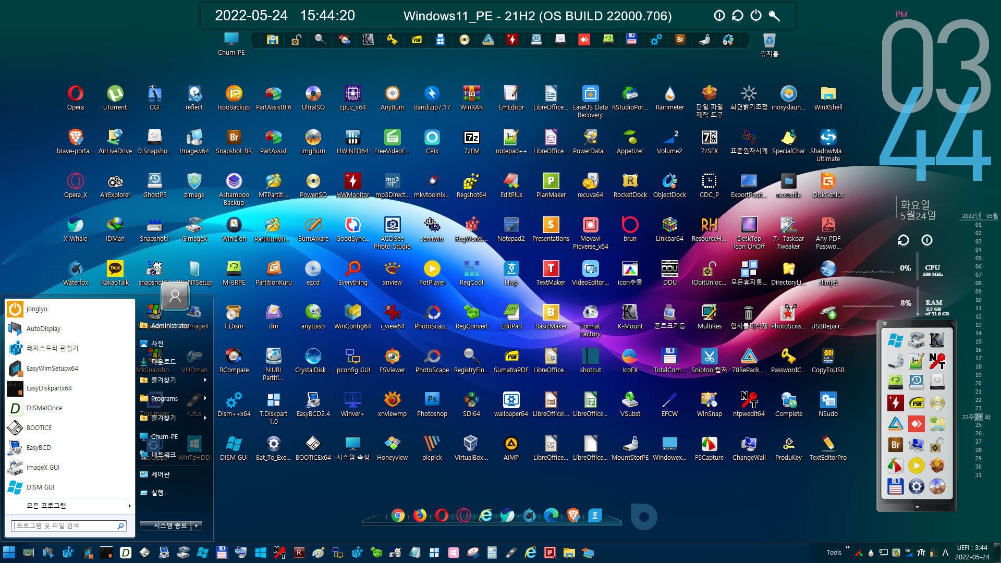1001x563 pixels.
Task: Open 제어판 from Start menu
Action: (x=174, y=474)
